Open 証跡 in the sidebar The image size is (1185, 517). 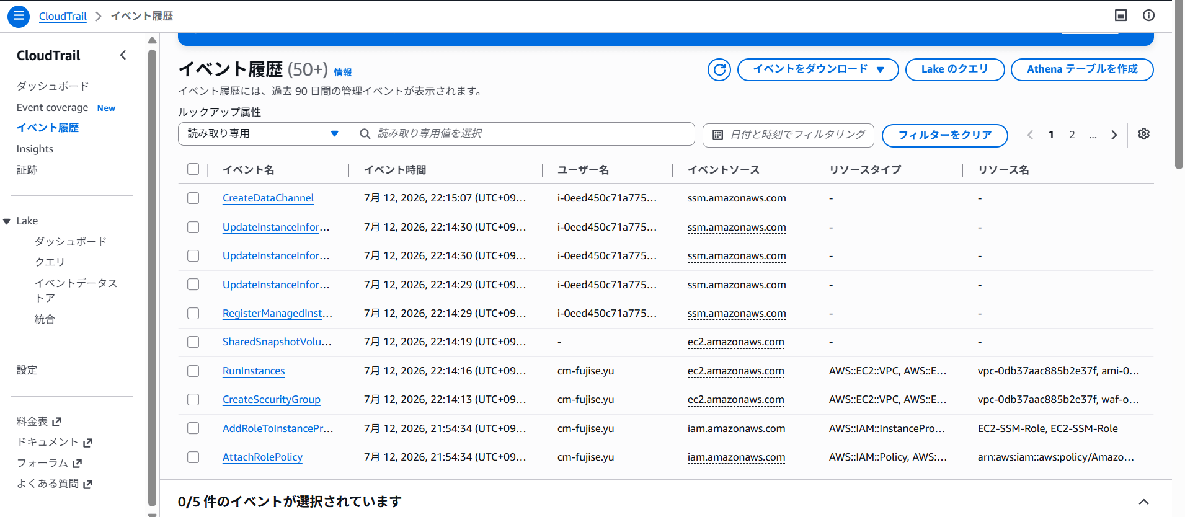click(x=27, y=170)
